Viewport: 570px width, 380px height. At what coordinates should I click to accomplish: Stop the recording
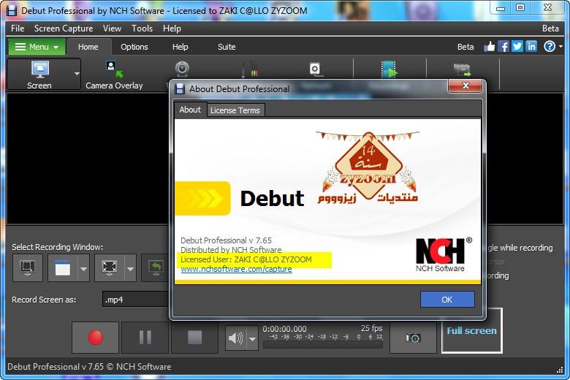coord(194,338)
